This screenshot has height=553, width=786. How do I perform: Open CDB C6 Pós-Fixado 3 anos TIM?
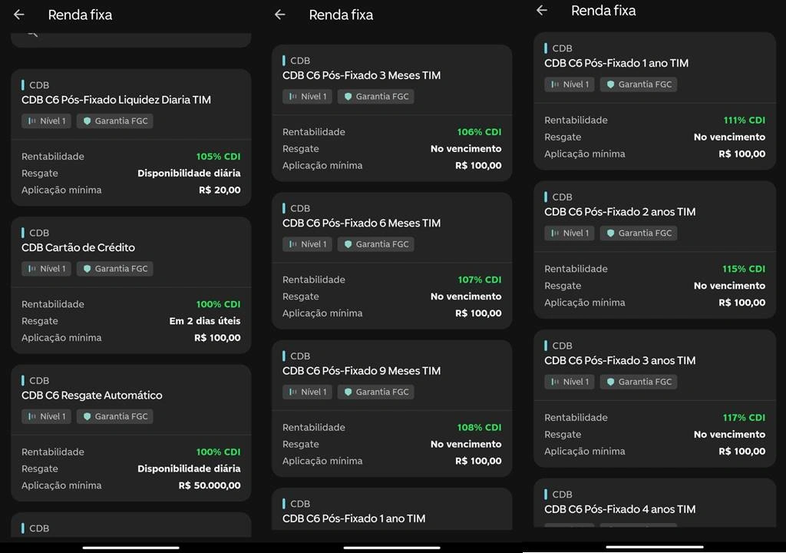coord(620,360)
